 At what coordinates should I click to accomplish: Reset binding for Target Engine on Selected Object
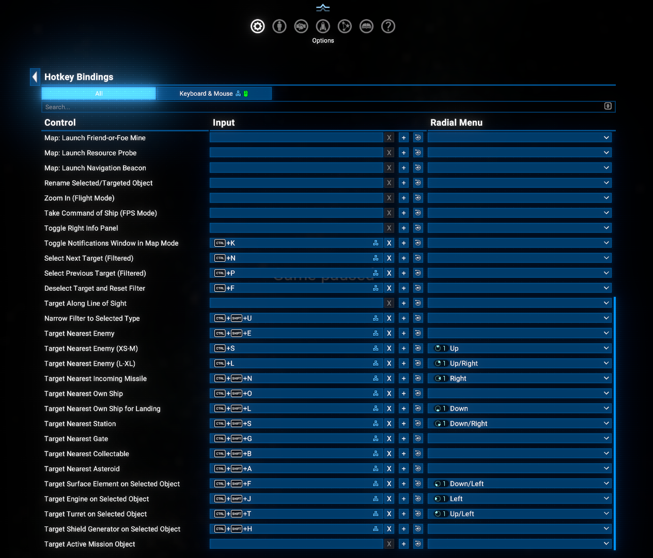(418, 499)
